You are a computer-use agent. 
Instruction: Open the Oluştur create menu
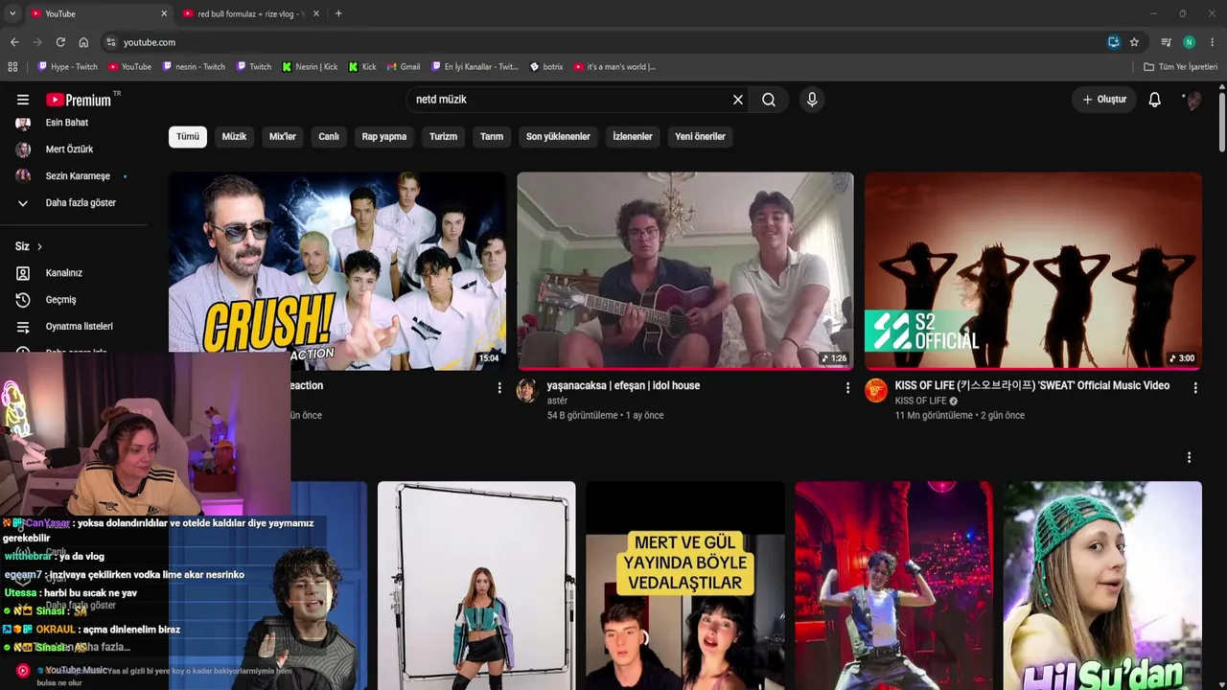click(x=1104, y=100)
